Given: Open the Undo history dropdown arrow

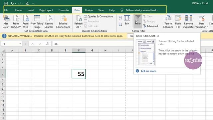Looking at the screenshot, I should [x=15, y=3].
